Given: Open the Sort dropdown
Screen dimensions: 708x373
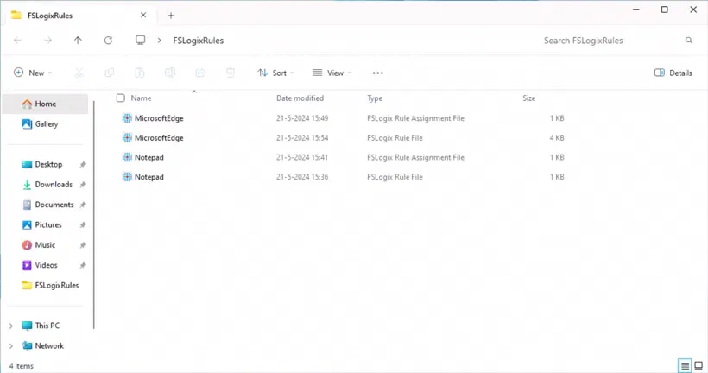Looking at the screenshot, I should point(276,73).
